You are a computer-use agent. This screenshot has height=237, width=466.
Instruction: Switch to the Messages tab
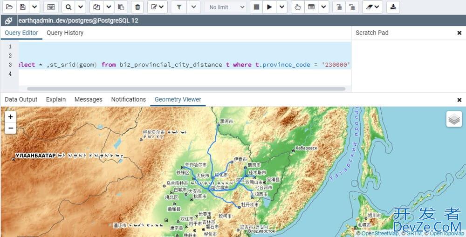coord(88,99)
